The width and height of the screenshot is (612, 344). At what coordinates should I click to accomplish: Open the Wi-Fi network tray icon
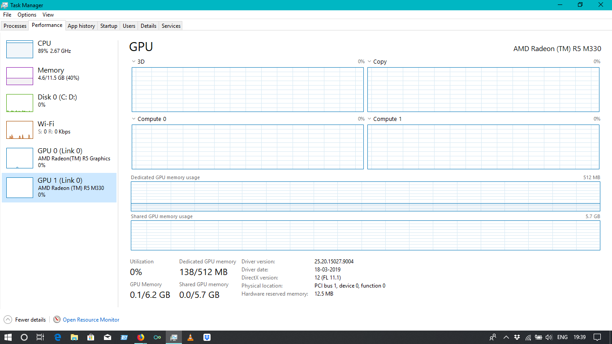click(x=528, y=337)
